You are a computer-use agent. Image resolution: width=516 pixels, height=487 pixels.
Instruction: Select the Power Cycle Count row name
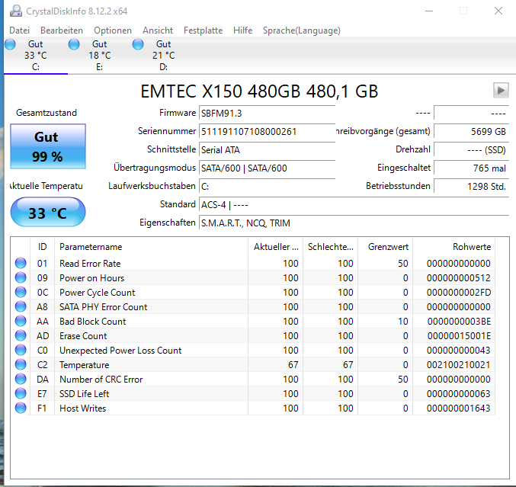[97, 292]
